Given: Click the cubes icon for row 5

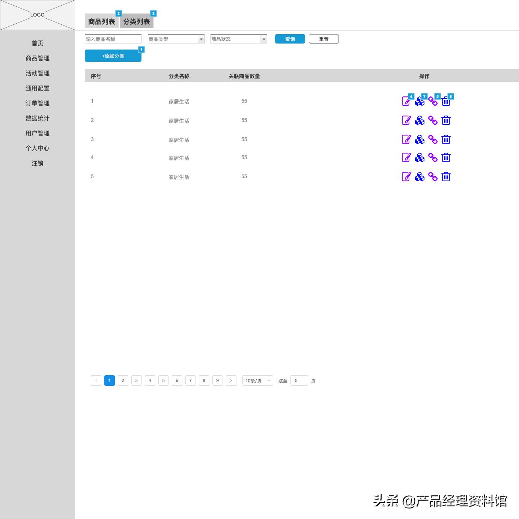Looking at the screenshot, I should coord(420,176).
